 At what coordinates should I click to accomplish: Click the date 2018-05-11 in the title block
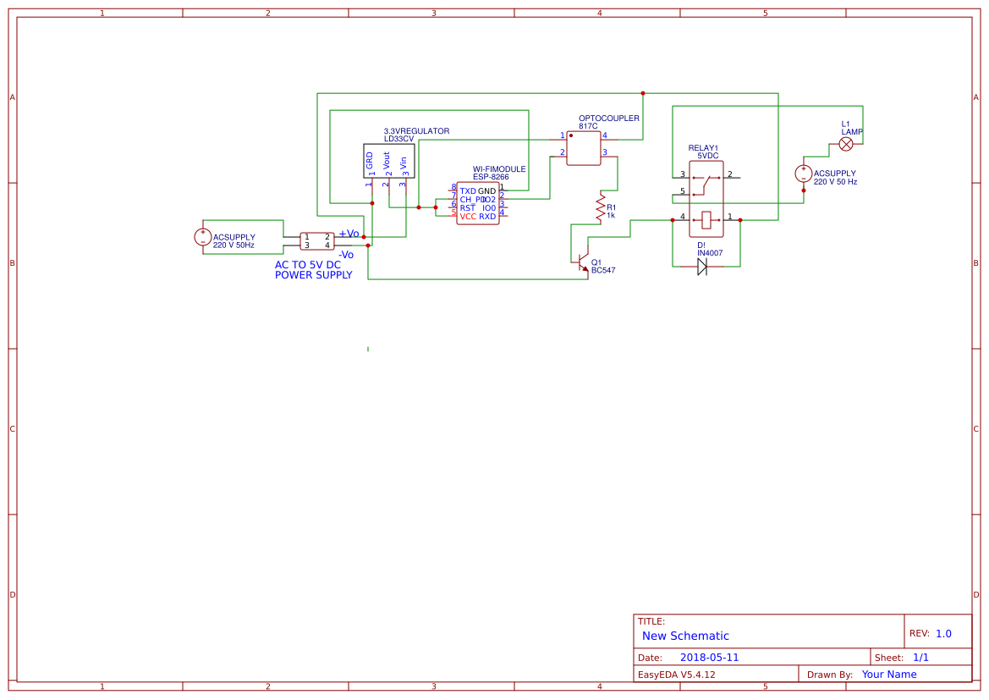pyautogui.click(x=710, y=657)
